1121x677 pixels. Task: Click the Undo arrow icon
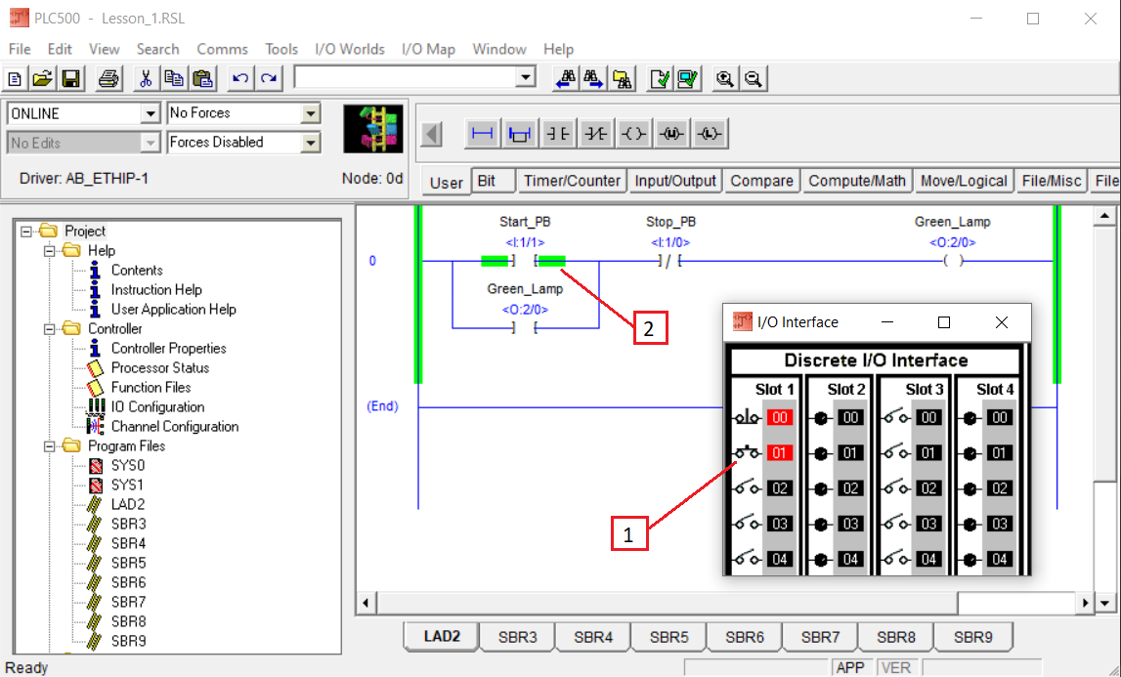[x=240, y=78]
